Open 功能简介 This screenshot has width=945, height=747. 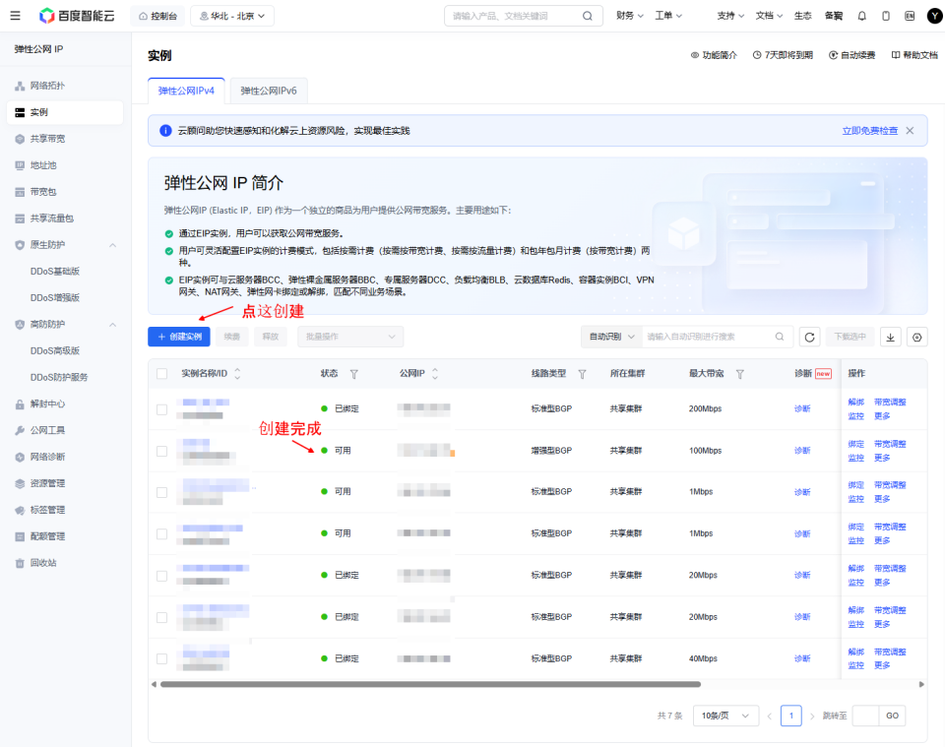click(714, 55)
